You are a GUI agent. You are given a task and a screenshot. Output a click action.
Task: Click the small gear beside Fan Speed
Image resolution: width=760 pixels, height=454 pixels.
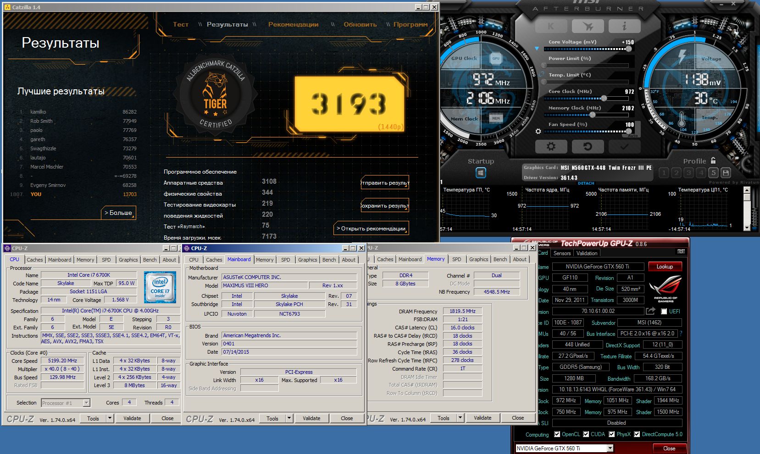(x=538, y=131)
